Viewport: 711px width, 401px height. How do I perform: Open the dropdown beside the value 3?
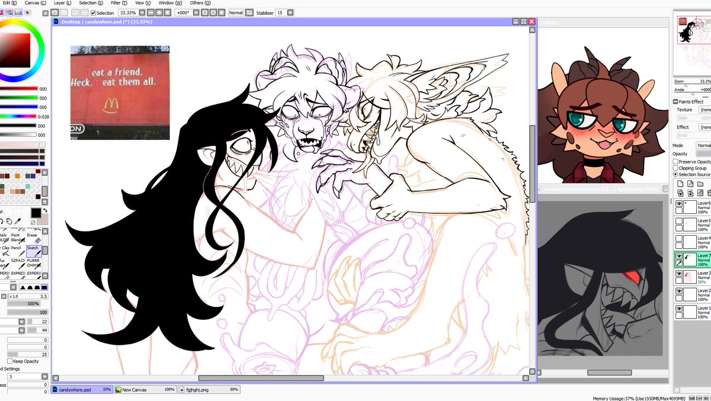pos(44,377)
